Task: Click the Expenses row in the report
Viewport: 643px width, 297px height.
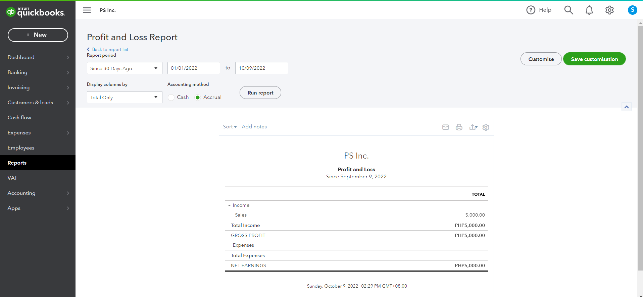Action: click(x=356, y=245)
